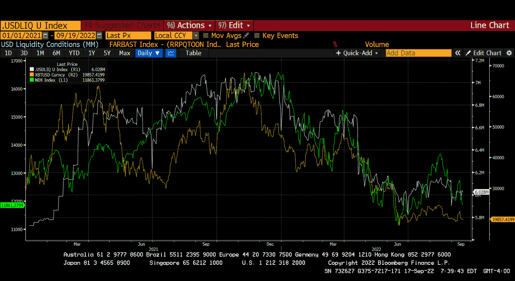Open the start date calendar picker
This screenshot has width=515, height=281.
coord(45,36)
